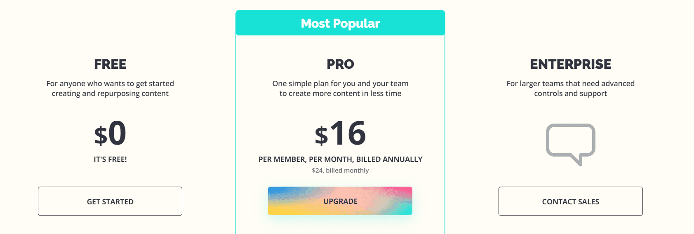Click the Enterprise plan description text
This screenshot has width=694, height=234.
[x=571, y=89]
